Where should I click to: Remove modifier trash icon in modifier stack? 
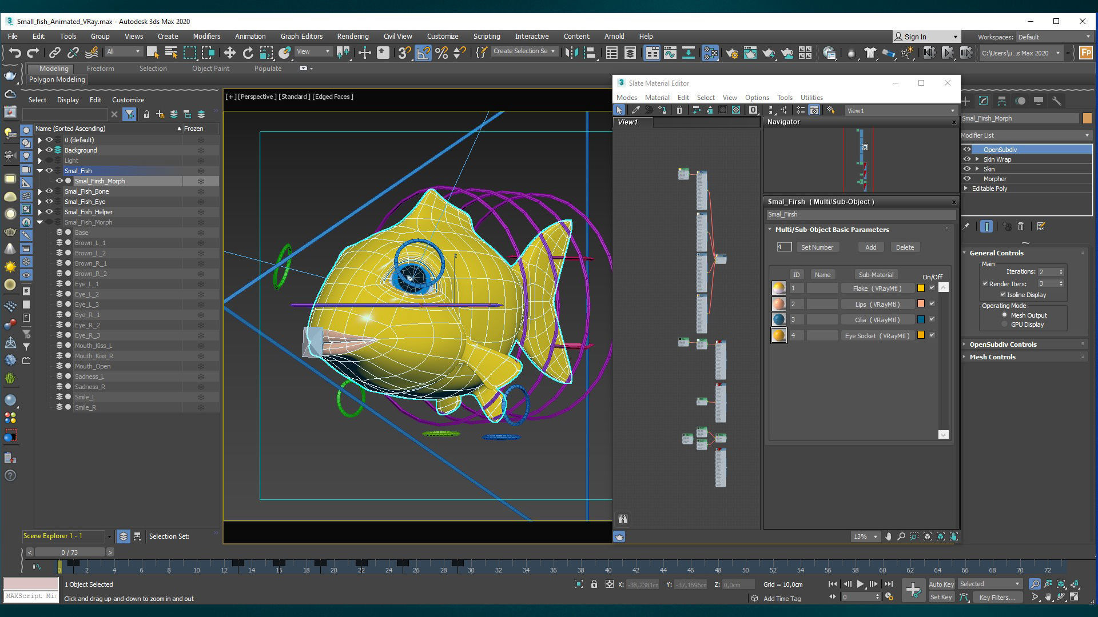[x=1021, y=227]
